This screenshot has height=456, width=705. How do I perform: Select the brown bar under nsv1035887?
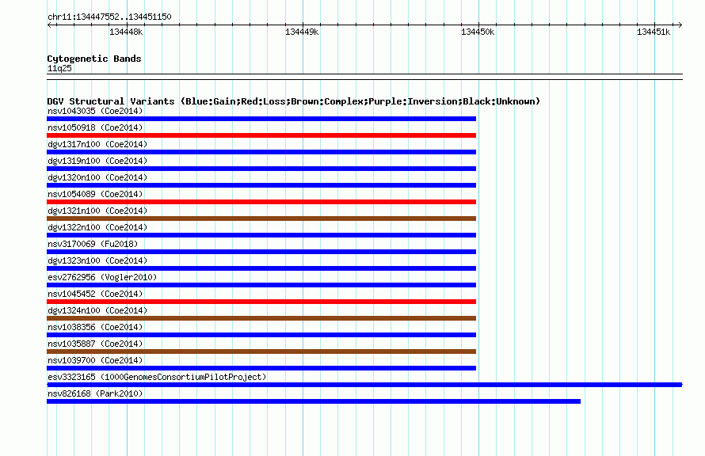click(x=261, y=351)
